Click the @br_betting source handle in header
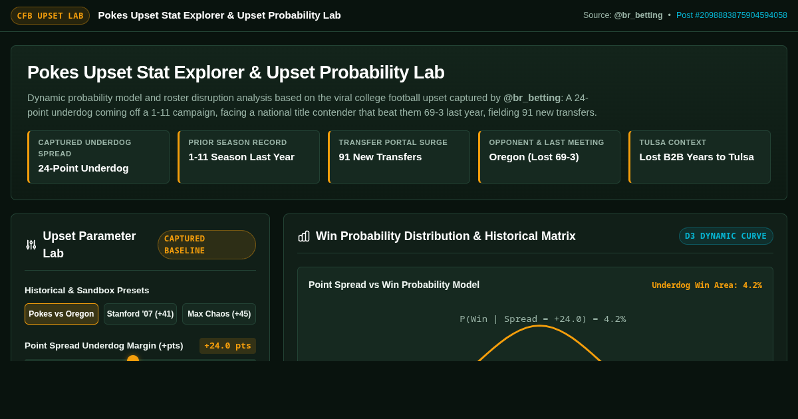Image resolution: width=798 pixels, height=419 pixels. (x=638, y=15)
